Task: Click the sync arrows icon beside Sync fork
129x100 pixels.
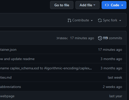Action: tap(100, 20)
